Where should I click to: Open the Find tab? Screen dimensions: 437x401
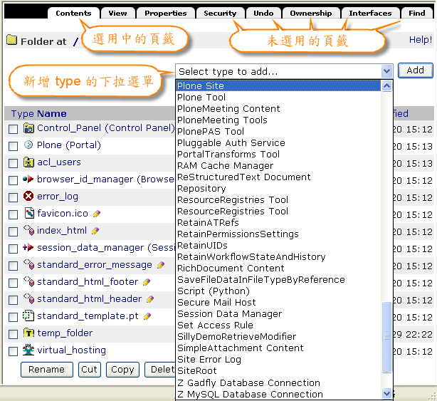tap(417, 13)
